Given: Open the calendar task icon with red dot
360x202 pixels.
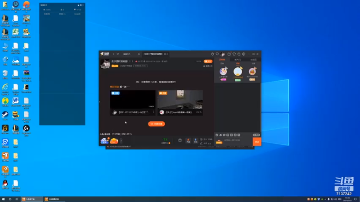Looking at the screenshot, I should 229,54.
